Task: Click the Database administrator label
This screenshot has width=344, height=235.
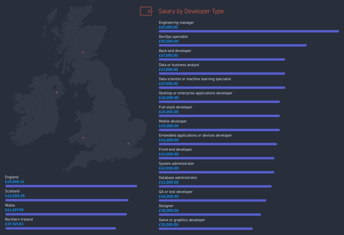Action: tap(178, 178)
